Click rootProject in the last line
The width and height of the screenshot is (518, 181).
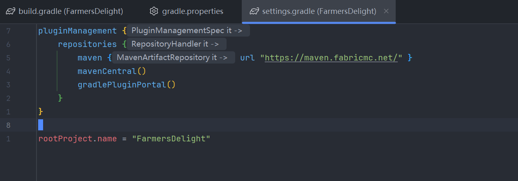(65, 139)
